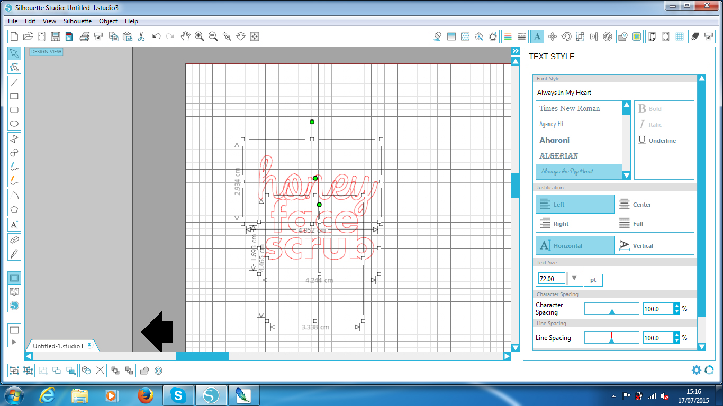Toggle Underline font style
Viewport: 723px width, 406px height.
[657, 141]
